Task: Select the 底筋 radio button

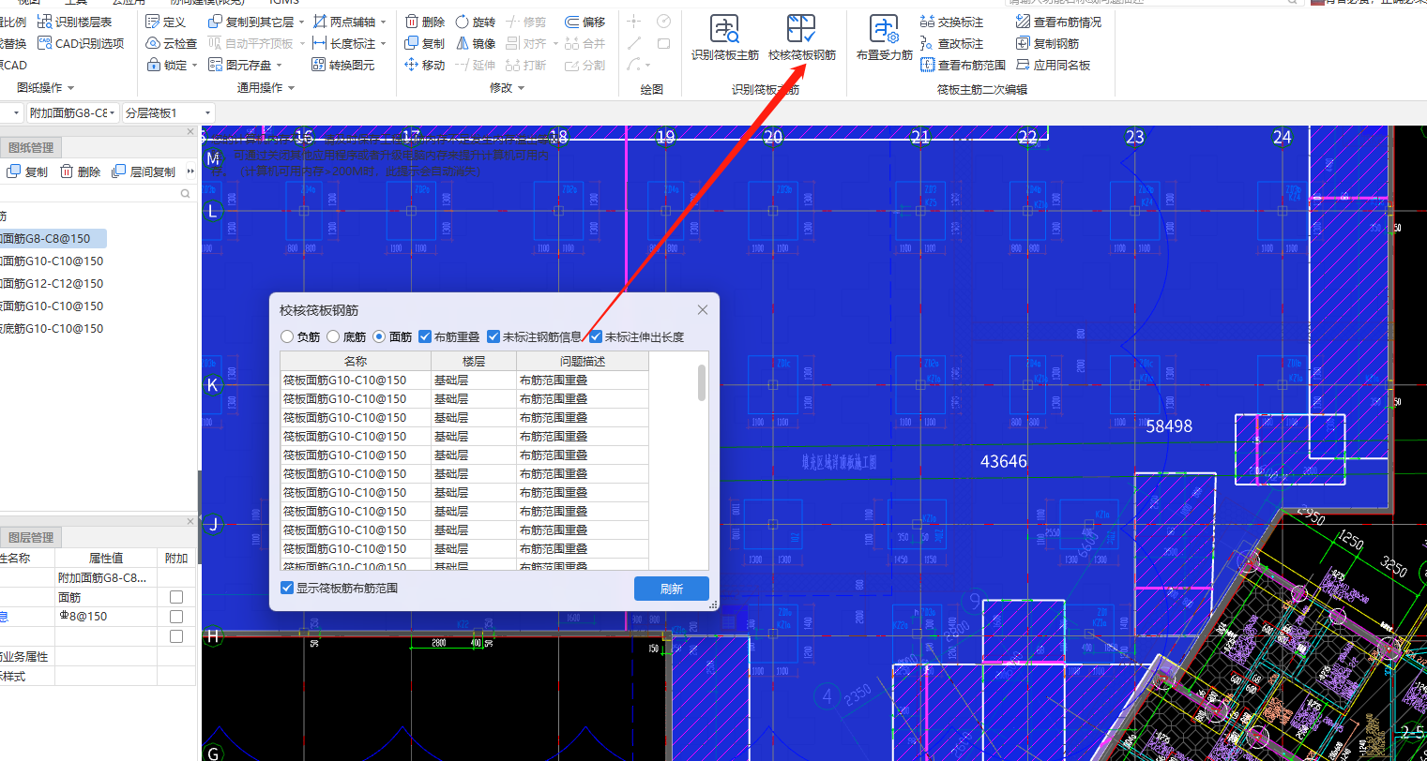Action: pyautogui.click(x=332, y=336)
